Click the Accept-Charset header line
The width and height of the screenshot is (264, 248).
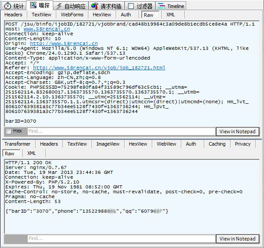pos(65,83)
